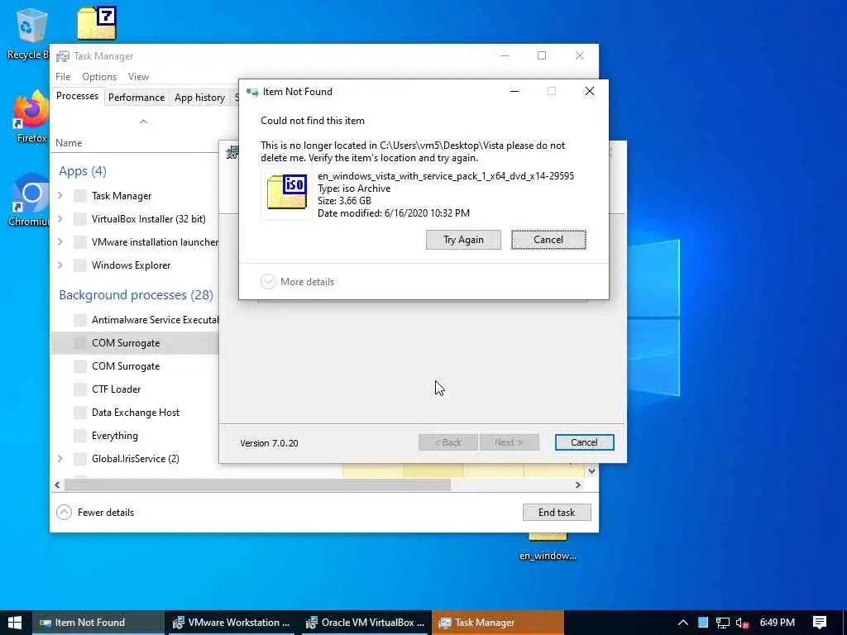Switch to Oracle VM VirtualBox taskbar button
Image resolution: width=847 pixels, height=635 pixels.
tap(365, 623)
